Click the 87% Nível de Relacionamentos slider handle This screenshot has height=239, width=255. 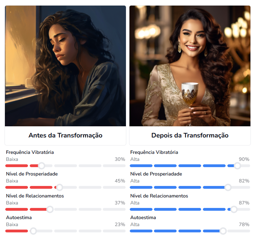click(x=234, y=209)
